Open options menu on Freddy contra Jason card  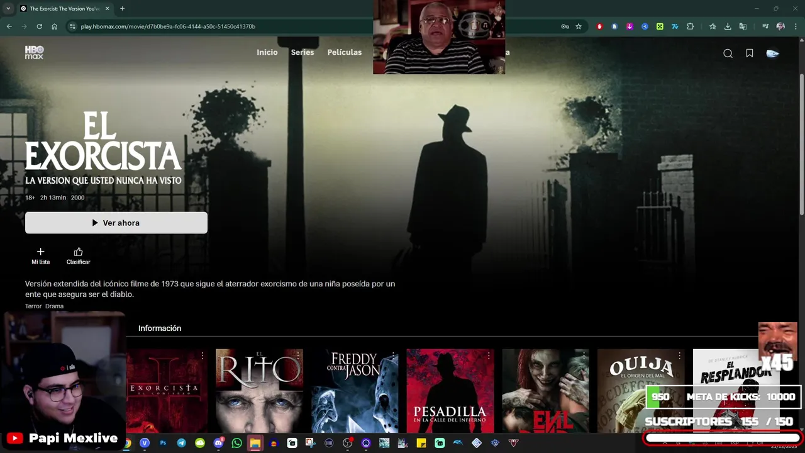click(393, 356)
